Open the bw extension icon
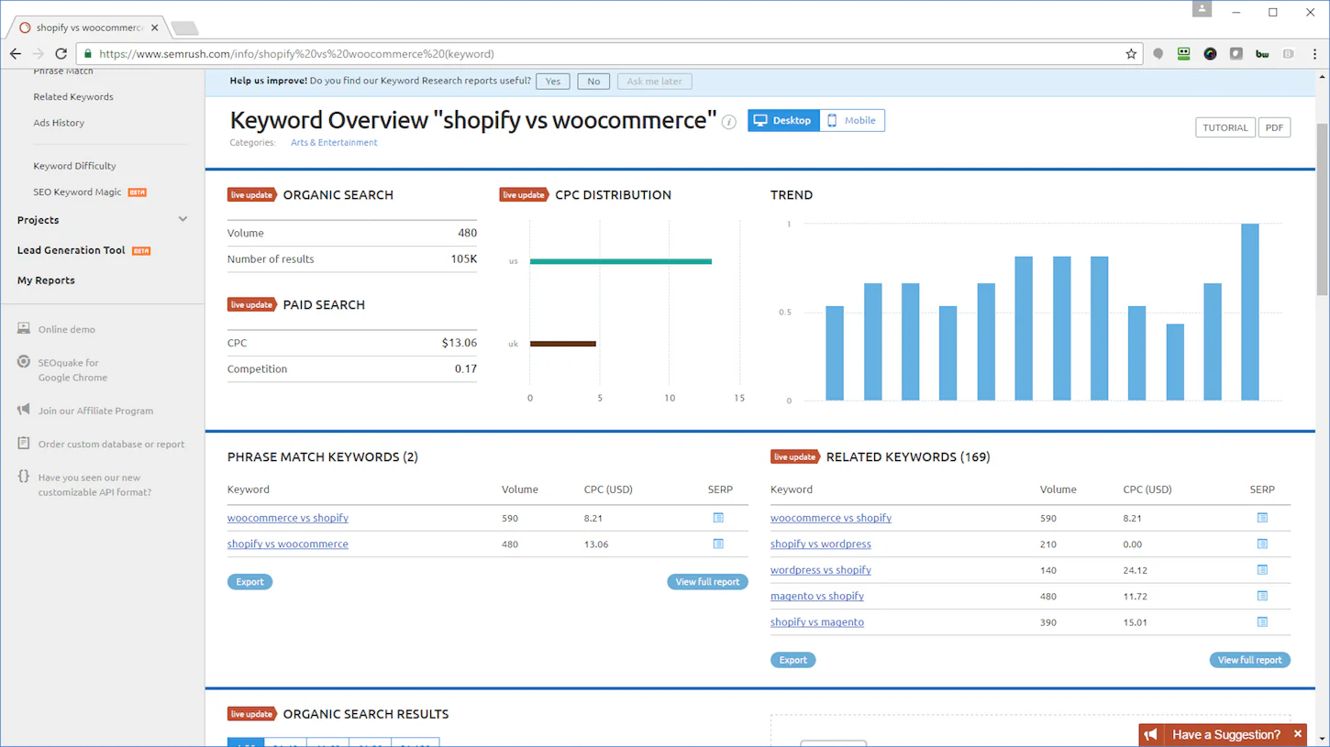Viewport: 1330px width, 747px height. (x=1262, y=54)
